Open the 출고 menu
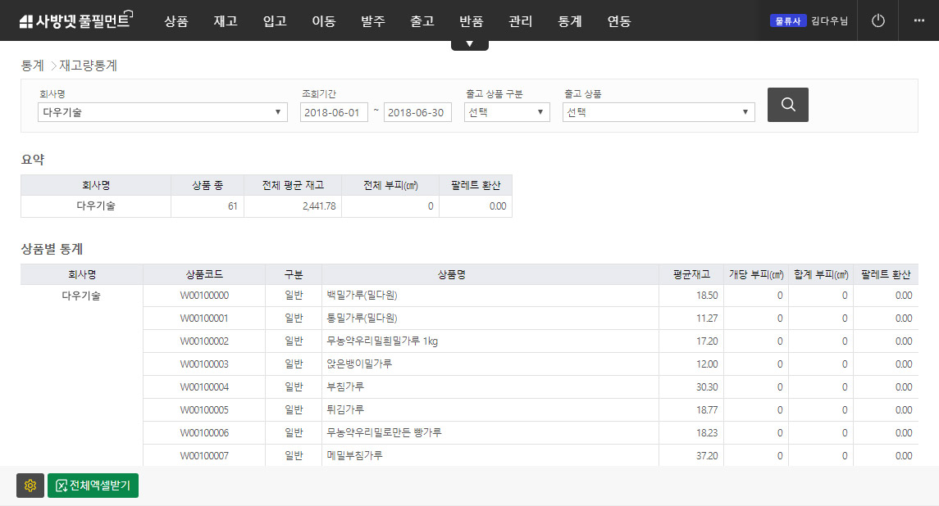 click(x=422, y=21)
